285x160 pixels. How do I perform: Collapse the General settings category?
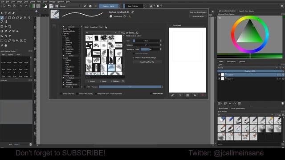point(63,27)
